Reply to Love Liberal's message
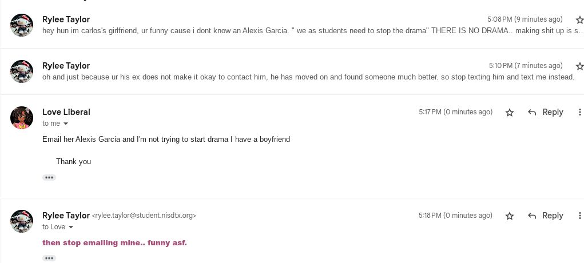Screen dimensions: 584x263 (x=546, y=113)
